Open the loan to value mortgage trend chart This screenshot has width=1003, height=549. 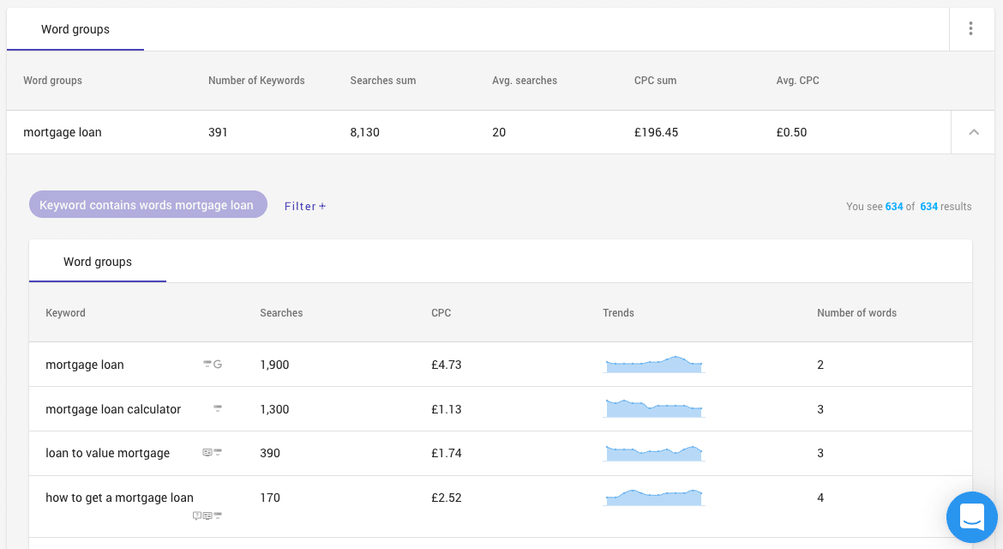pos(654,452)
